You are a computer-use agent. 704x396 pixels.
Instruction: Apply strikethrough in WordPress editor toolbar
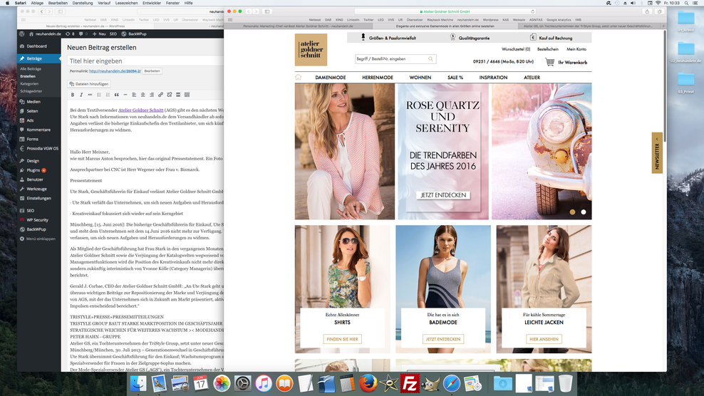click(x=90, y=95)
